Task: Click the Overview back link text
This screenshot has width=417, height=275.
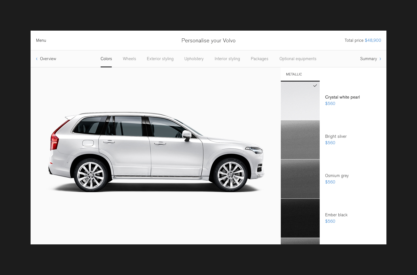Action: (48, 59)
